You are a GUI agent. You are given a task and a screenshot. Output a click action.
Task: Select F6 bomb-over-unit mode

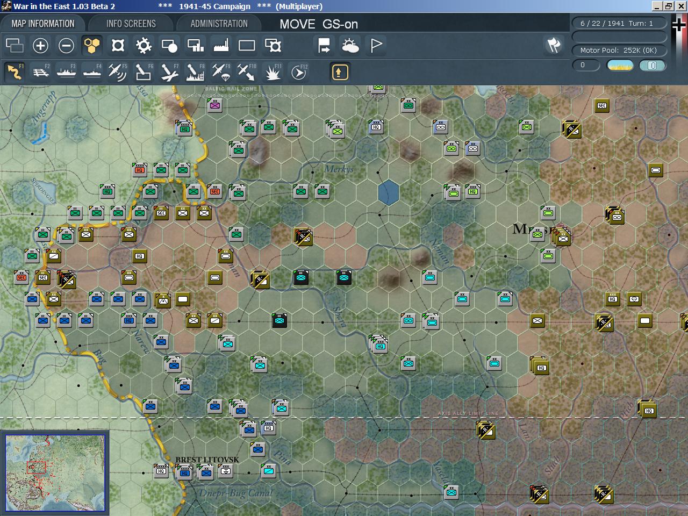click(x=144, y=72)
